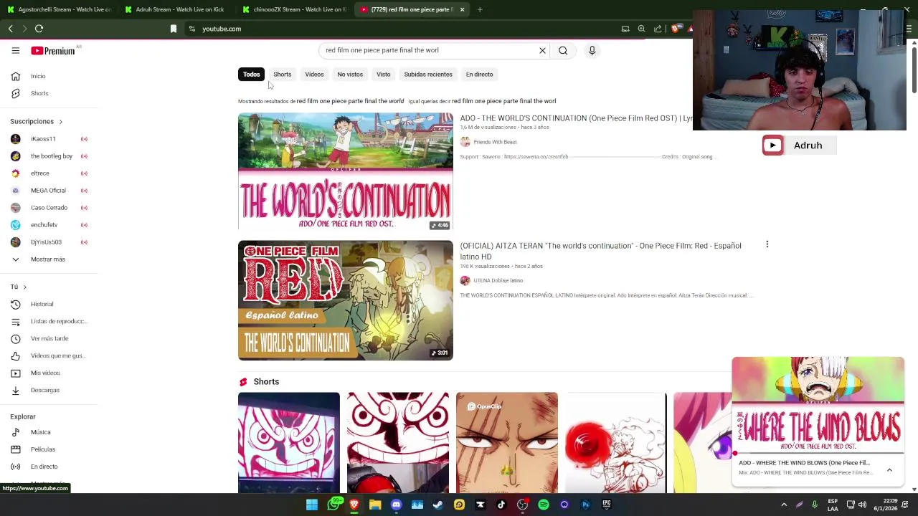918x516 pixels.
Task: Select the Shorts filter chip
Action: coord(282,75)
